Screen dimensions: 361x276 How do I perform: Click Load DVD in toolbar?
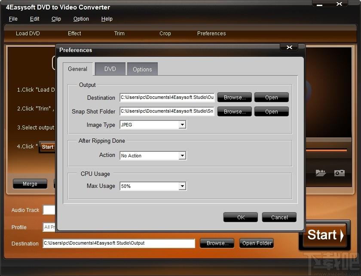tap(28, 34)
